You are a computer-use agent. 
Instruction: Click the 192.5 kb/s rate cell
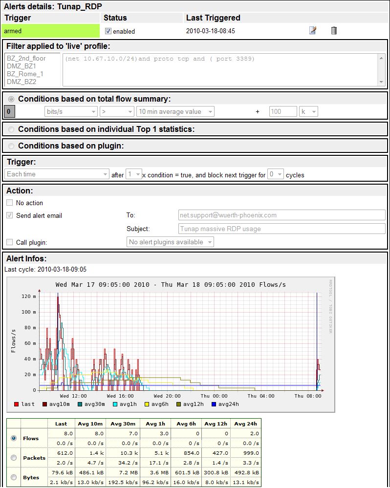[x=123, y=482]
